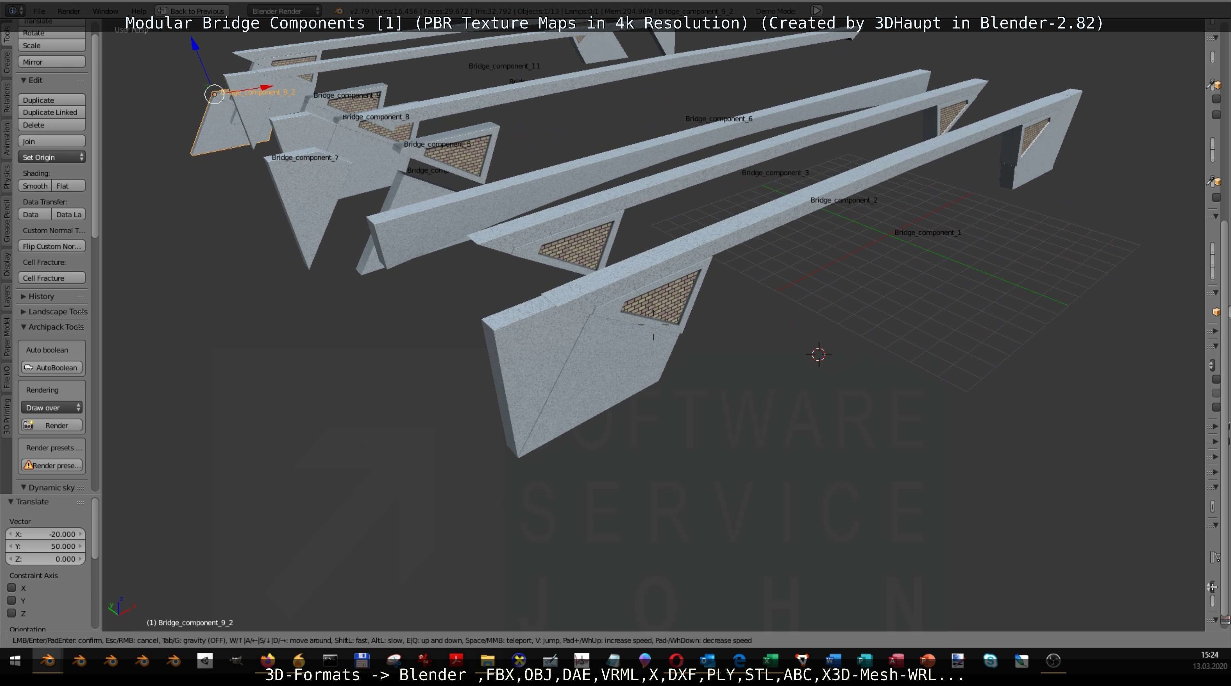This screenshot has width=1231, height=686.
Task: Select the Bridge_component_6 label in viewport
Action: click(718, 118)
